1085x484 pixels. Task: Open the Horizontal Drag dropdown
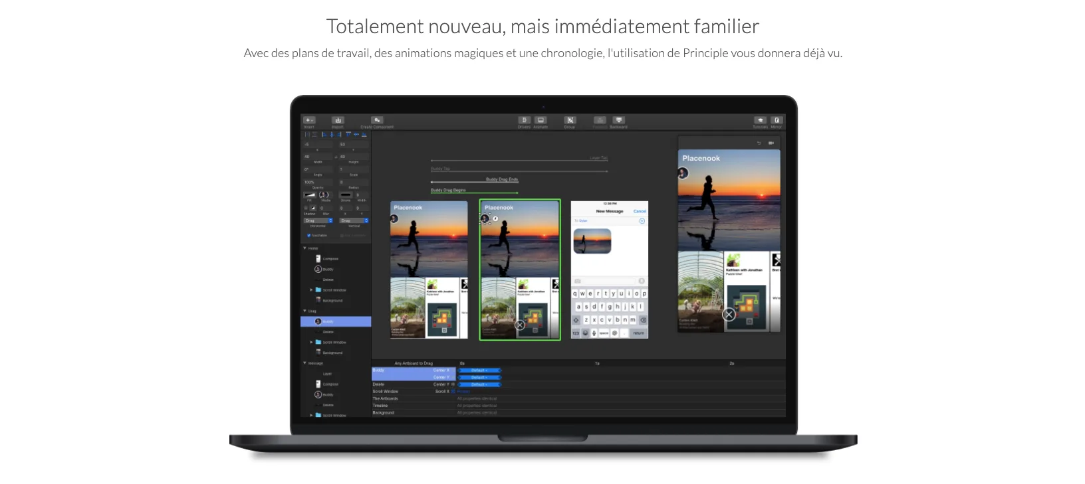click(318, 220)
